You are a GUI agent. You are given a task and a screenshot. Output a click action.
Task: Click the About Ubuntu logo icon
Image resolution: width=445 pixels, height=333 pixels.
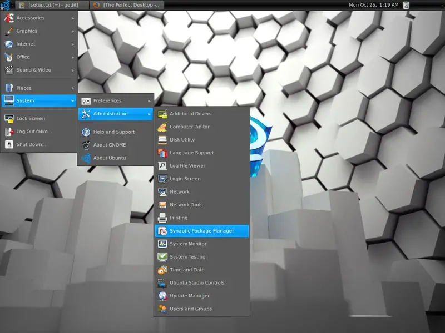[x=86, y=158]
